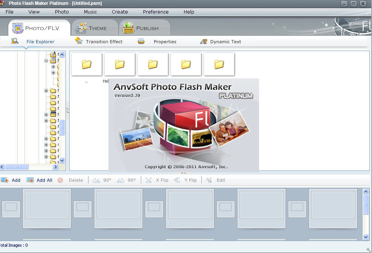Click the AnvSoft splash screen to dismiss
372x253 pixels.
[184, 125]
